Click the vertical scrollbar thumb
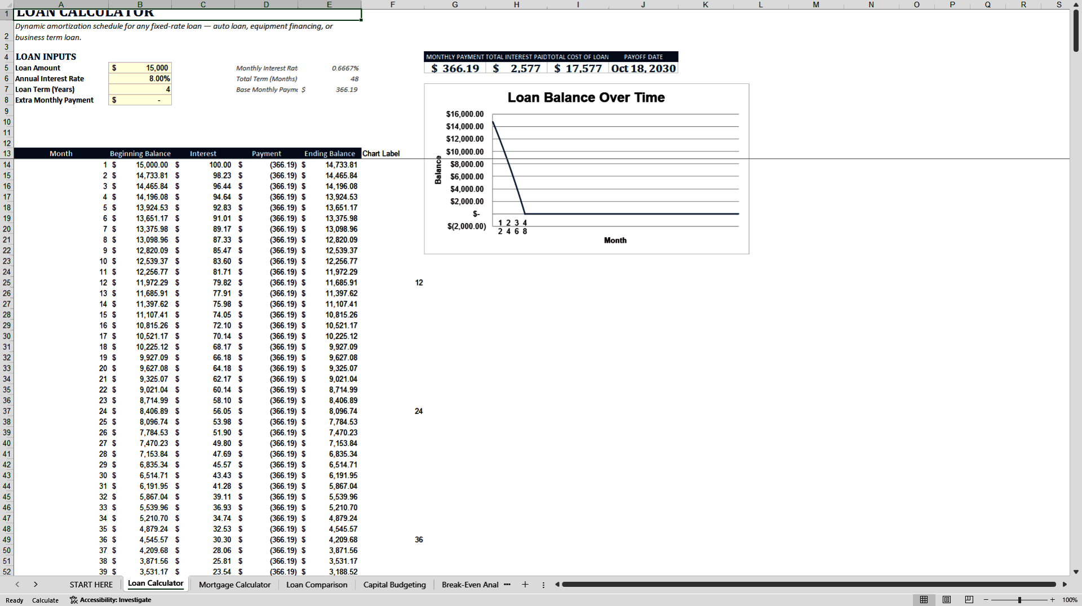The image size is (1082, 606). click(x=1076, y=30)
